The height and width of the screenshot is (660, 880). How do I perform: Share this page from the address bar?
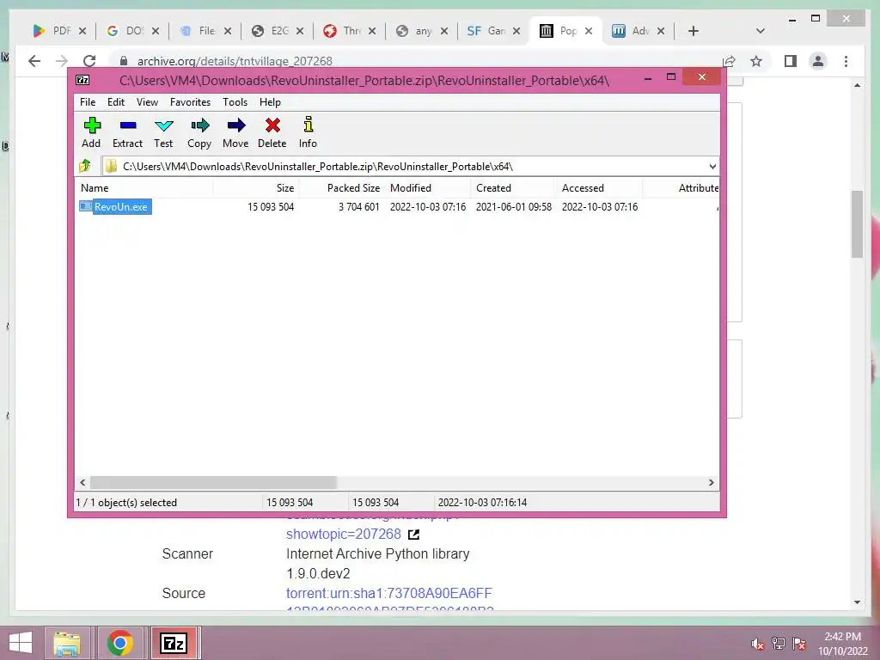pyautogui.click(x=729, y=61)
